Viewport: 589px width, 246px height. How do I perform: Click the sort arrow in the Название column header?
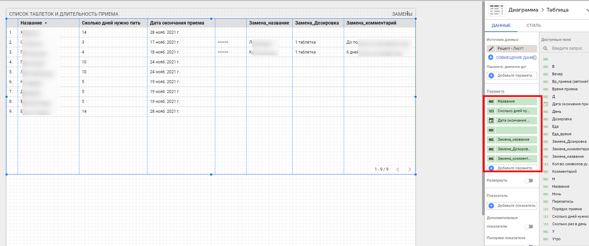click(x=46, y=23)
